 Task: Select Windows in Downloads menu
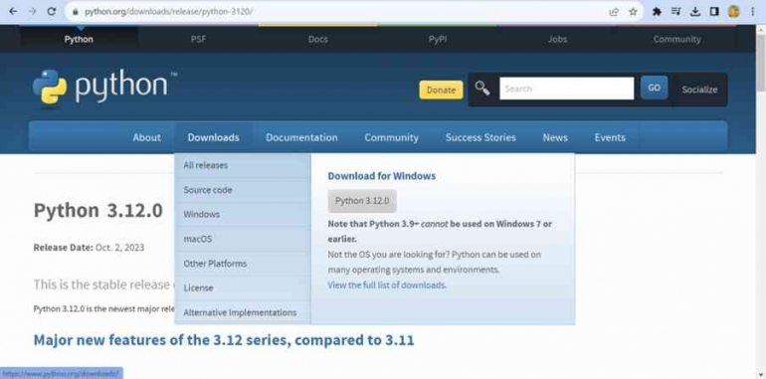[x=243, y=215]
